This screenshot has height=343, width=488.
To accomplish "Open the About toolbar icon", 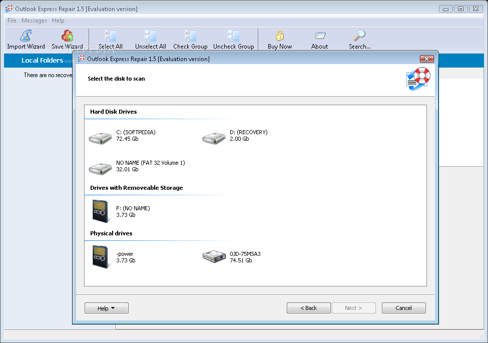I will [320, 36].
